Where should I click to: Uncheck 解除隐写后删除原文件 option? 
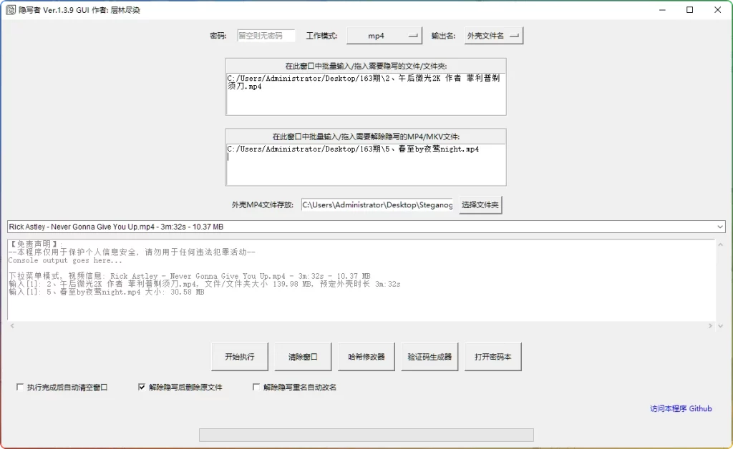tap(141, 386)
